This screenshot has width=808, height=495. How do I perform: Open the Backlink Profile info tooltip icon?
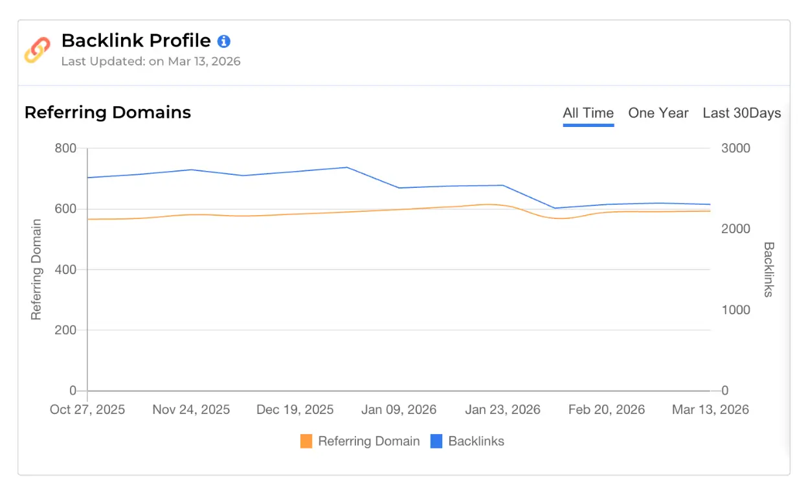(x=223, y=40)
